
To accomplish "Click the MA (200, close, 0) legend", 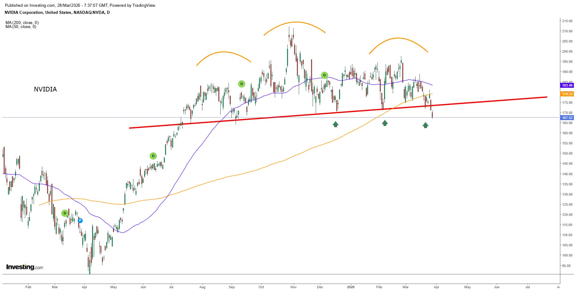I will click(x=22, y=22).
